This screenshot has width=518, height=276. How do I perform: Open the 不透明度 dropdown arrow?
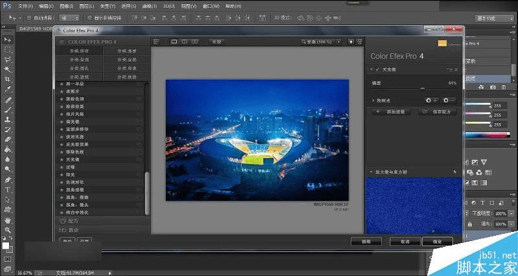[511, 214]
